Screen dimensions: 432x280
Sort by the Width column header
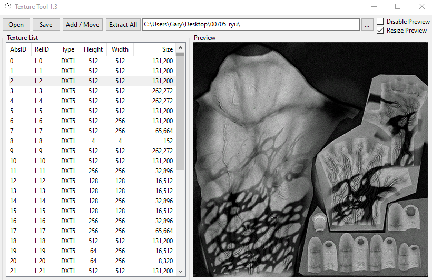click(120, 49)
